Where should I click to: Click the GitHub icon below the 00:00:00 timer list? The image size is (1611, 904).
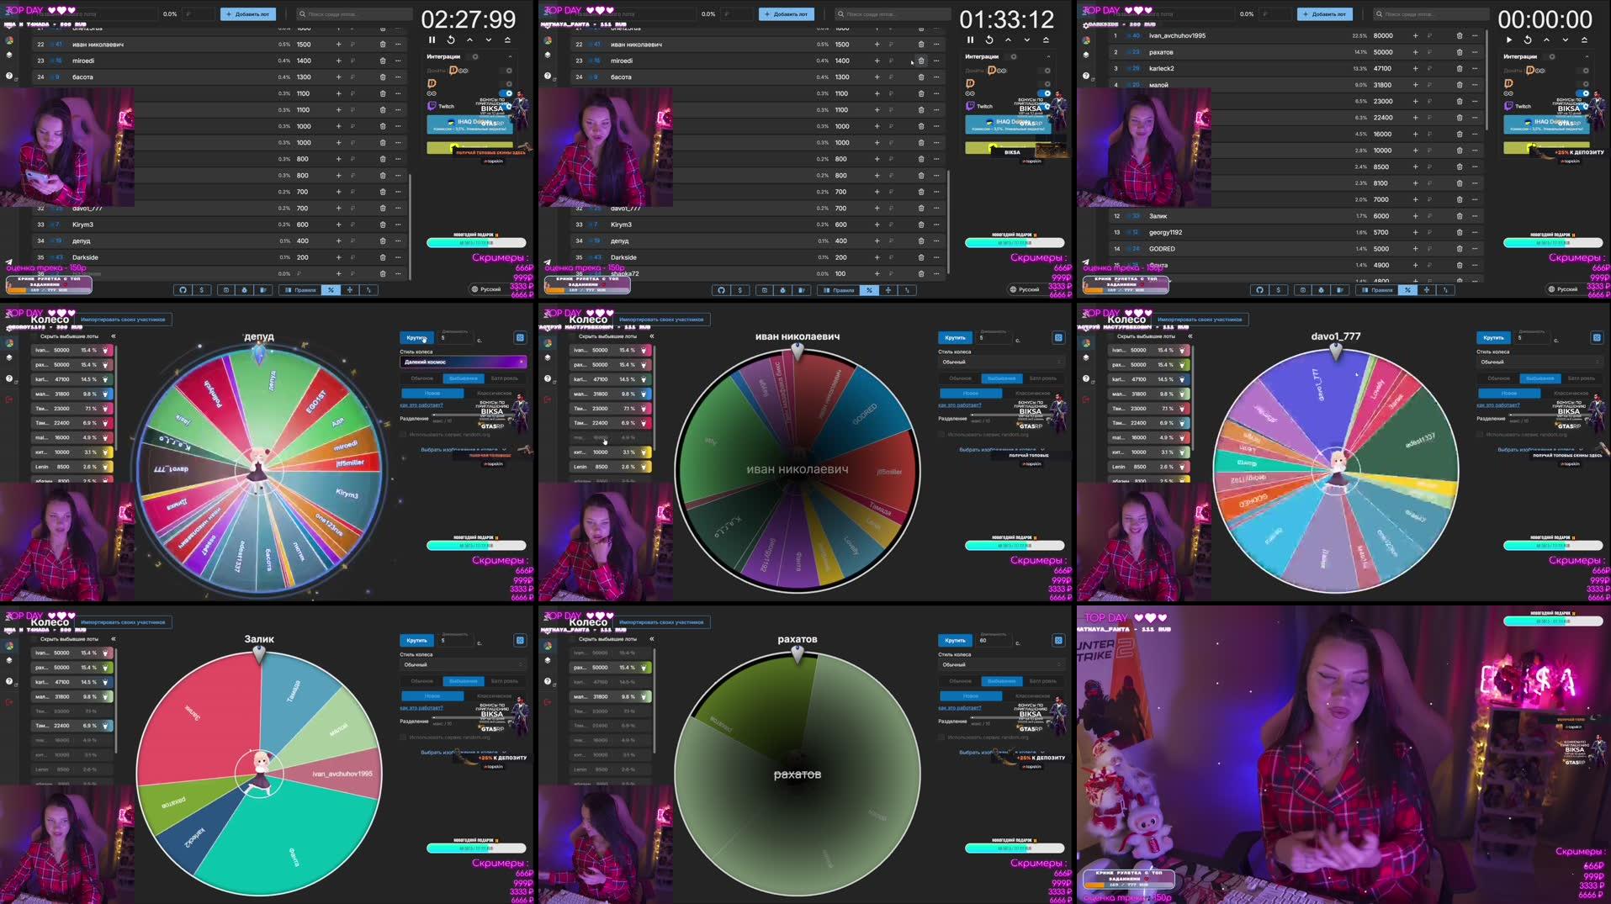coord(1259,290)
